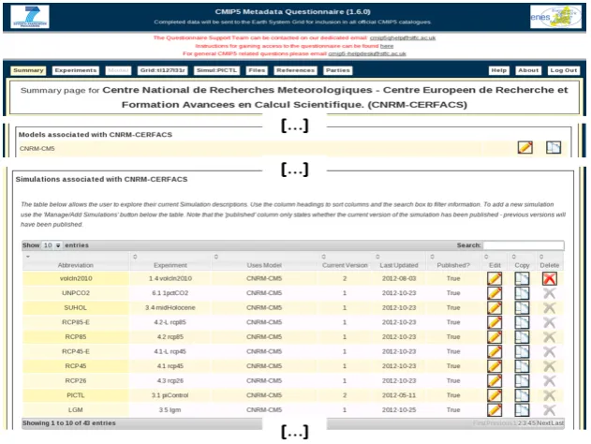Viewport: 591px width, 444px height.
Task: Edit the RCP26 simulation
Action: 495,380
